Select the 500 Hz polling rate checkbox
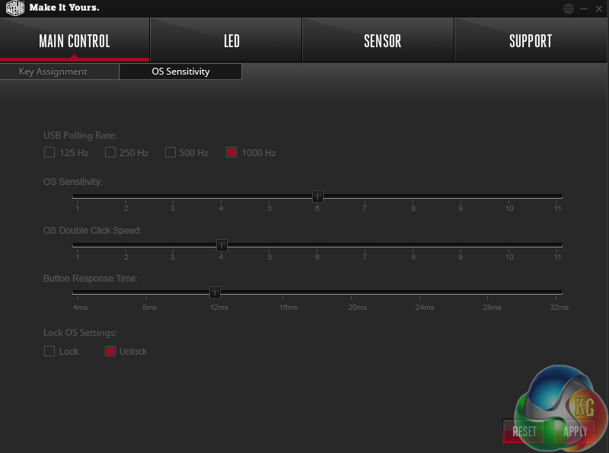Viewport: 609px width, 453px height. pyautogui.click(x=170, y=152)
